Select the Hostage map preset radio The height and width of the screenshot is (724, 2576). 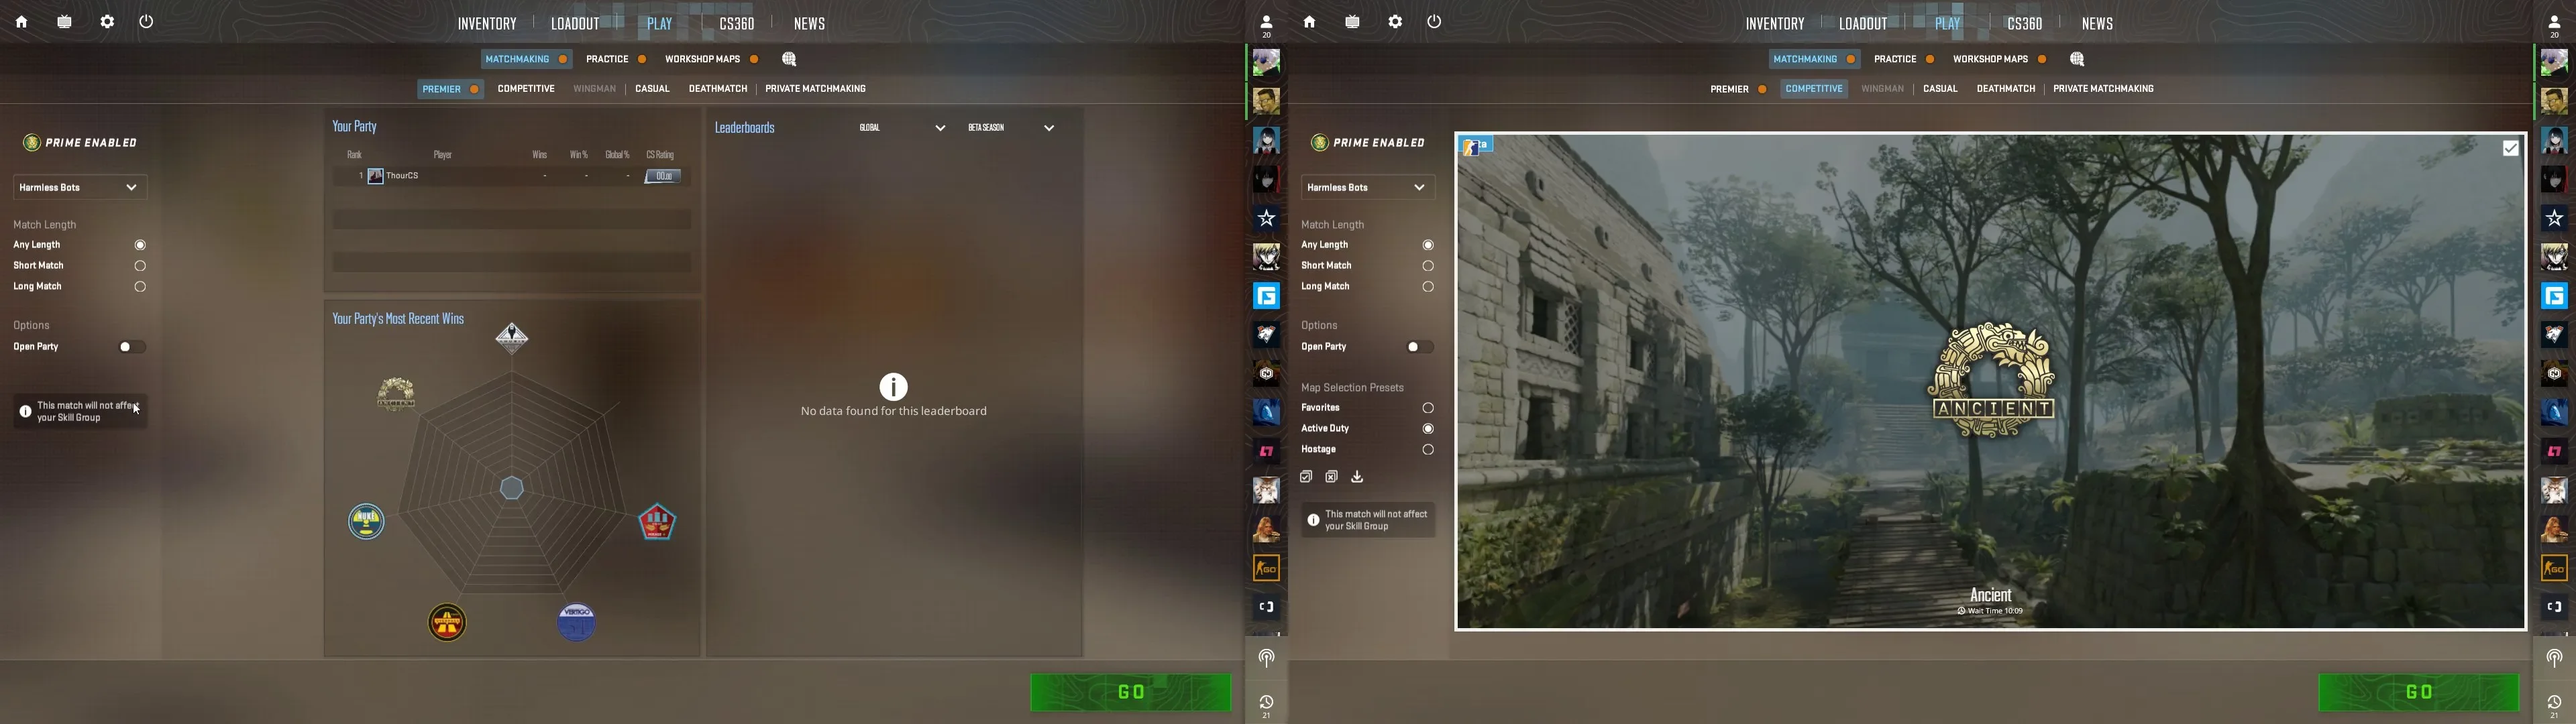coord(1428,450)
